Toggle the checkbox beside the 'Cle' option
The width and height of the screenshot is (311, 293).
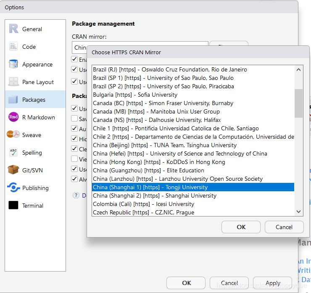(74, 148)
